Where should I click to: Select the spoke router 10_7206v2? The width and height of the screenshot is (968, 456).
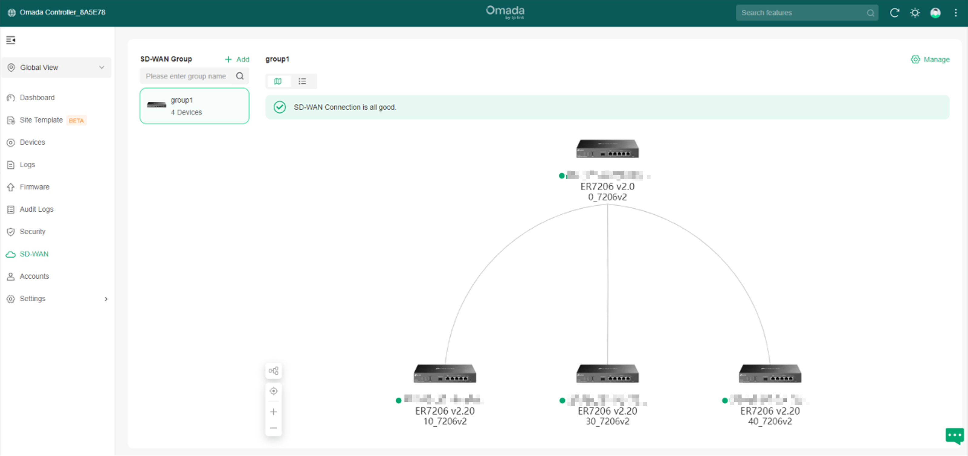[445, 374]
